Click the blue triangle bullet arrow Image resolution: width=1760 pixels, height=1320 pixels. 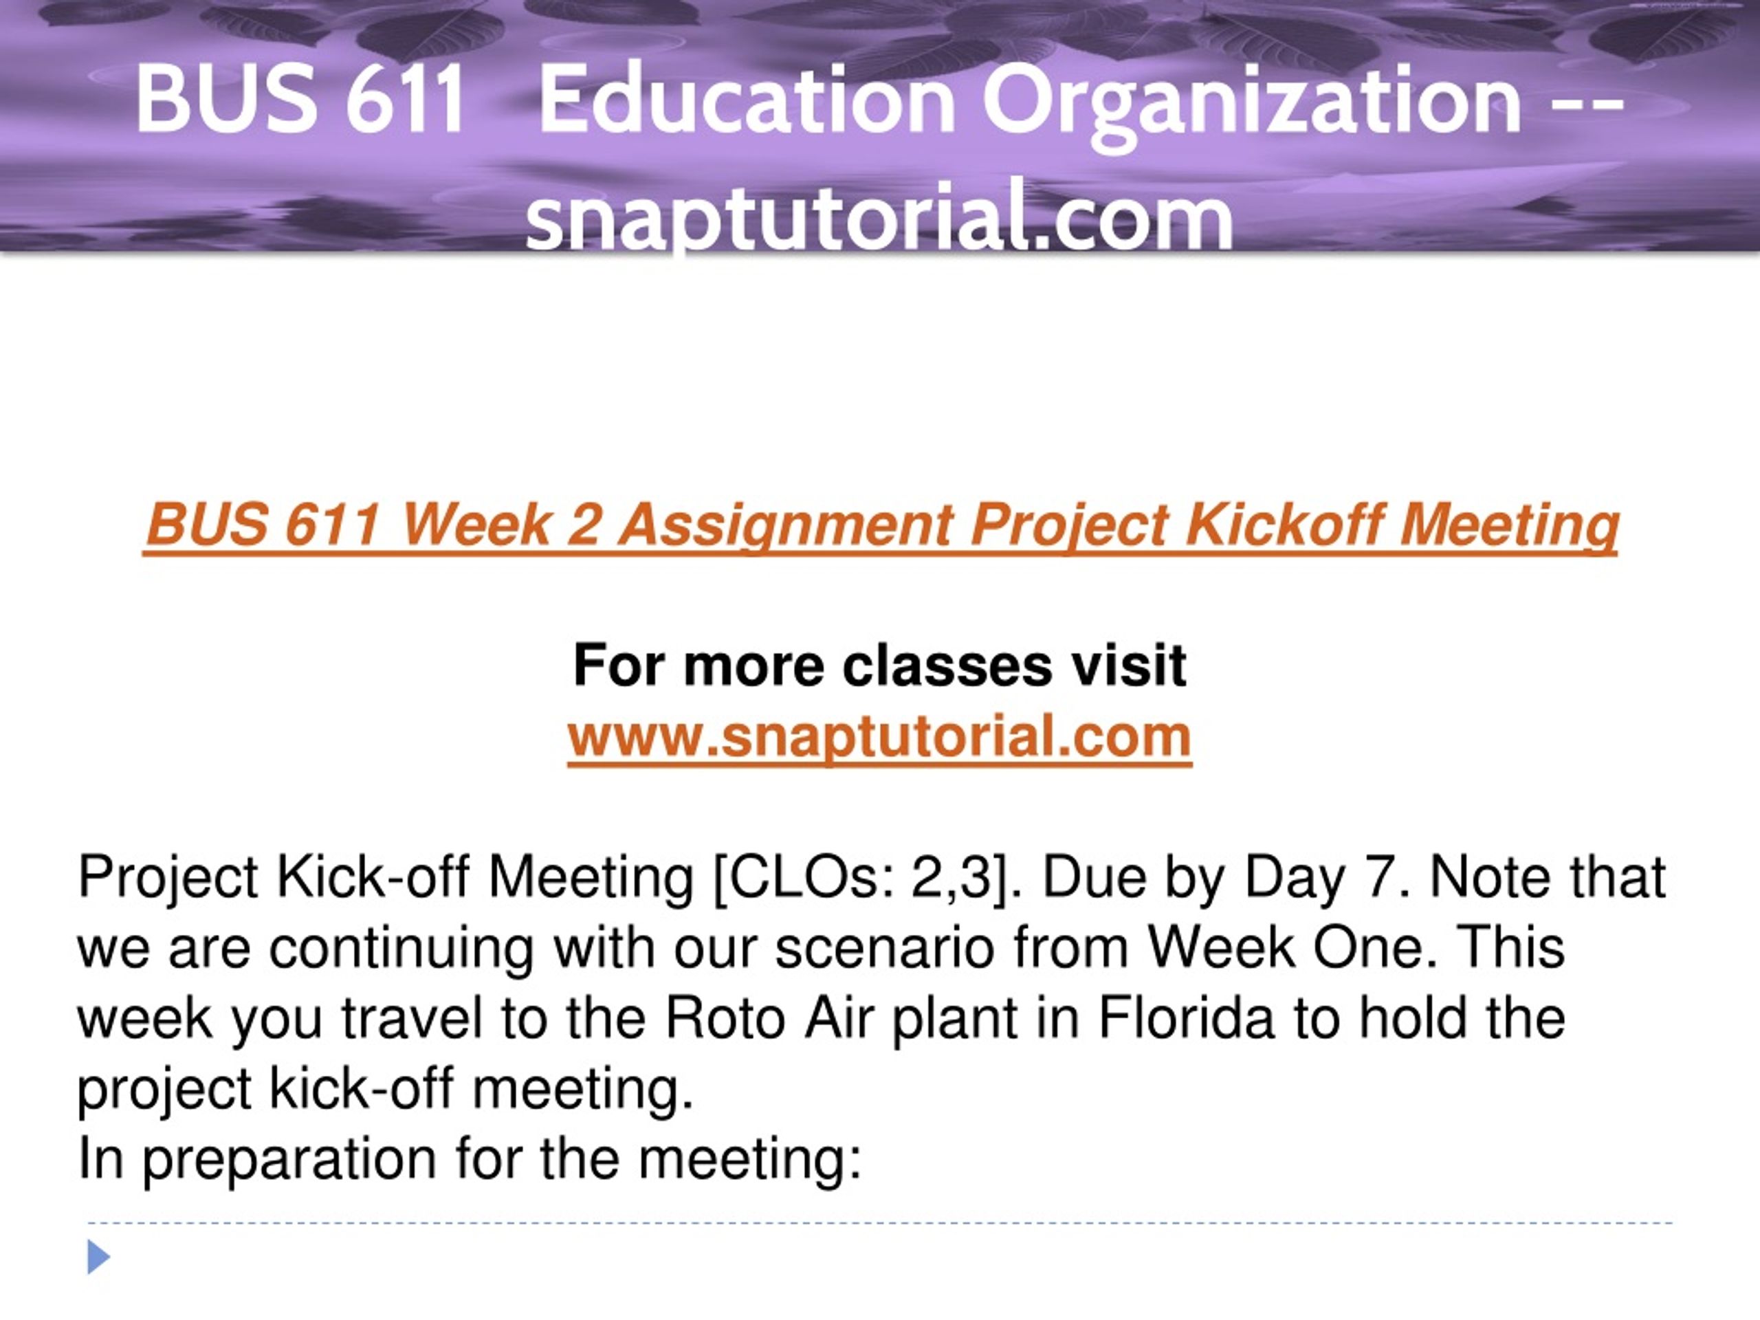pos(98,1257)
